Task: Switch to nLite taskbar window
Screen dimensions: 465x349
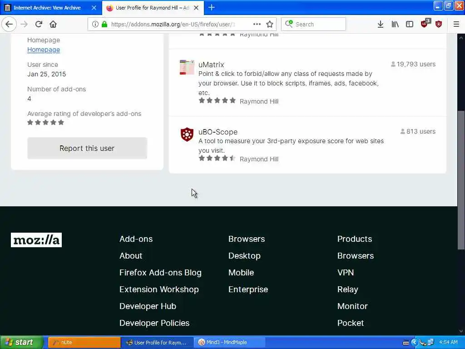Action: (84, 342)
